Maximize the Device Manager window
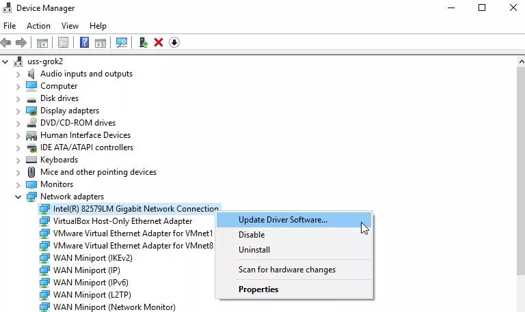This screenshot has width=525, height=312. 482,8
